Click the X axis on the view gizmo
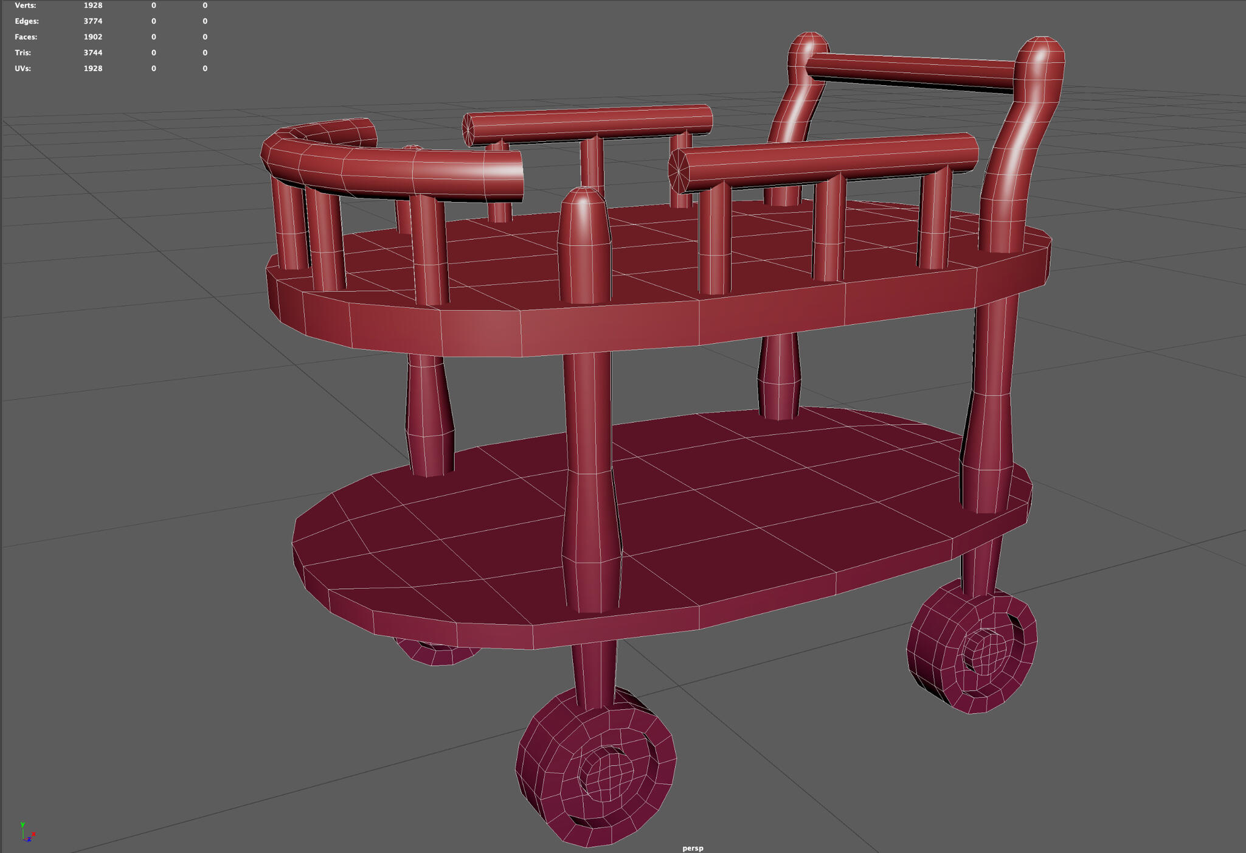Screen dimensions: 1246x853 34,834
